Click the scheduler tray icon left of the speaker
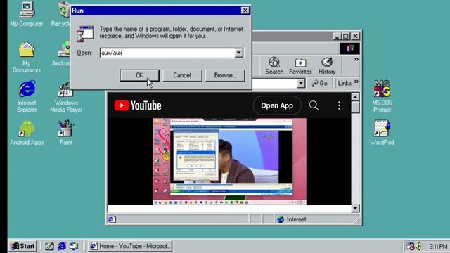 coord(410,246)
